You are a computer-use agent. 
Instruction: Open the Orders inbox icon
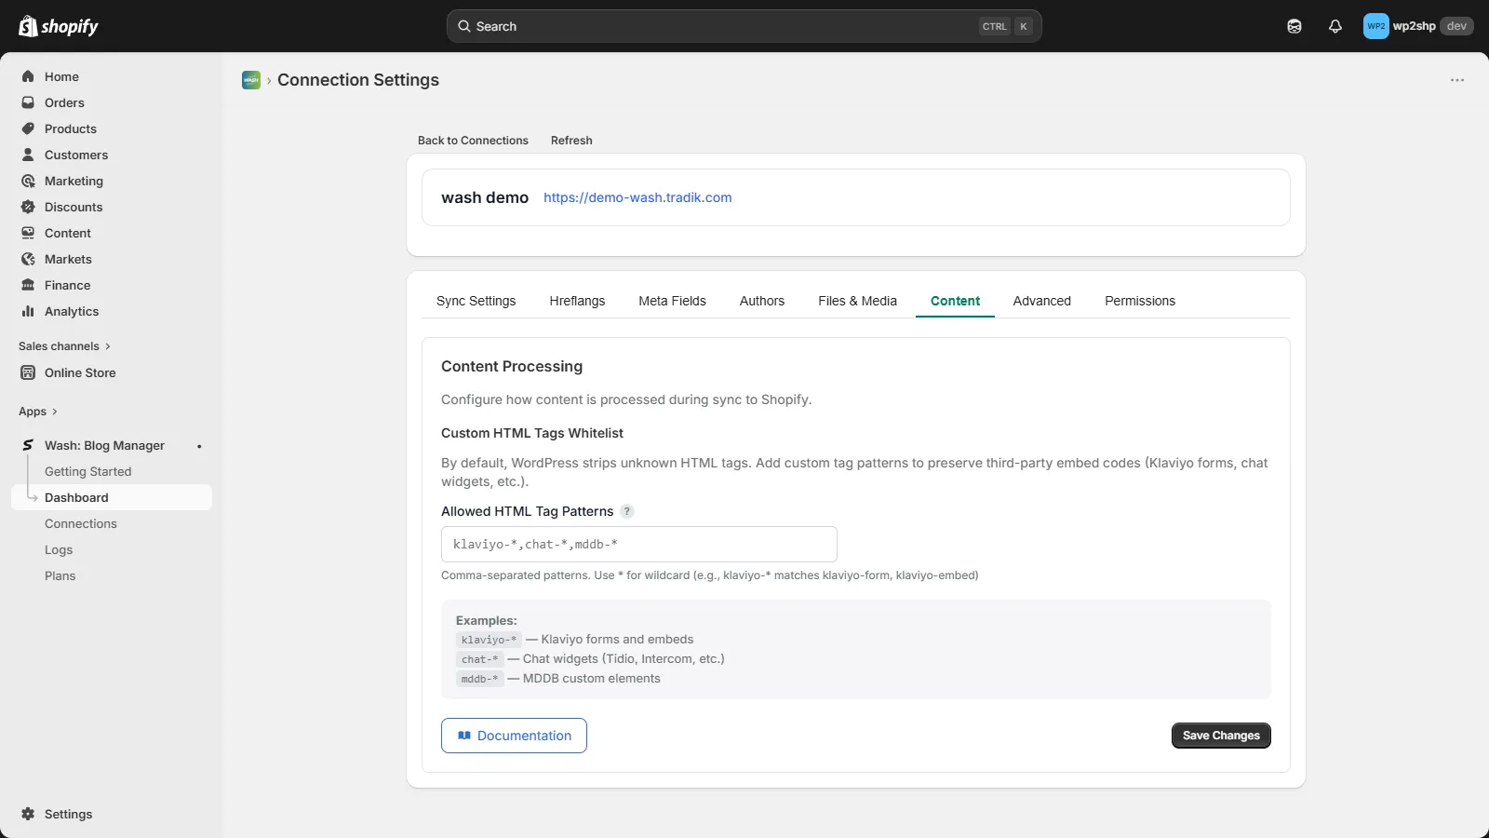(x=28, y=102)
